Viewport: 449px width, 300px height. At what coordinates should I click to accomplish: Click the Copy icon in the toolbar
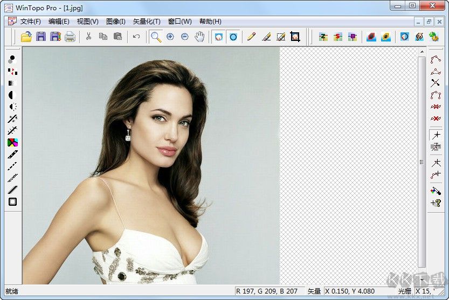tap(103, 36)
